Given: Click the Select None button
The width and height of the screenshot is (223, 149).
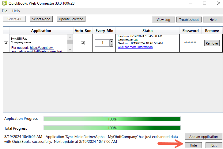Looking at the screenshot, I should [41, 19].
